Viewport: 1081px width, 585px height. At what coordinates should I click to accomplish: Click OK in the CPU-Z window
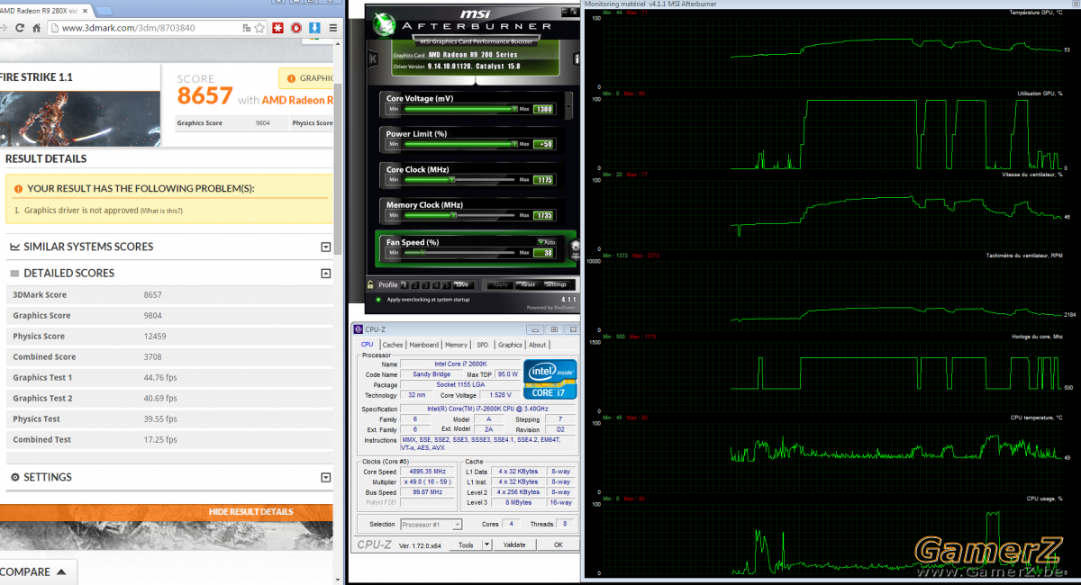559,544
